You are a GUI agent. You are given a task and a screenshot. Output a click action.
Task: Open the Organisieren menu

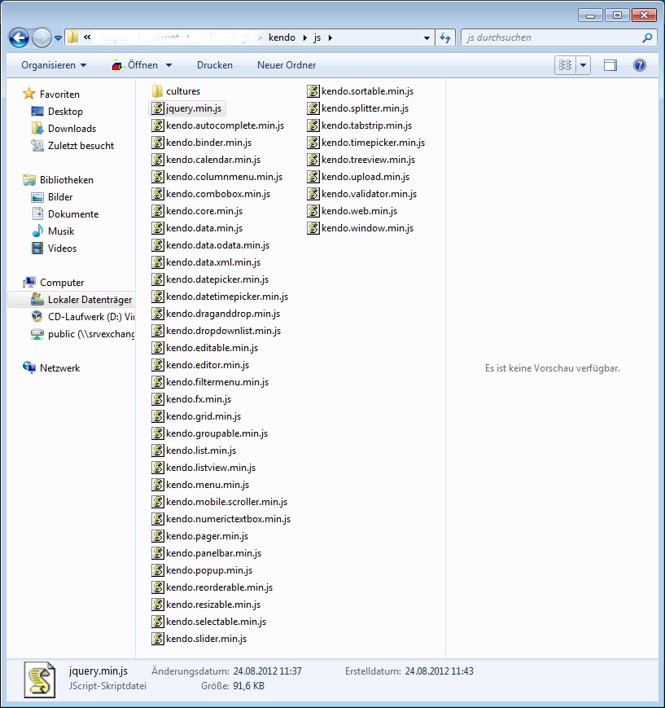point(54,65)
